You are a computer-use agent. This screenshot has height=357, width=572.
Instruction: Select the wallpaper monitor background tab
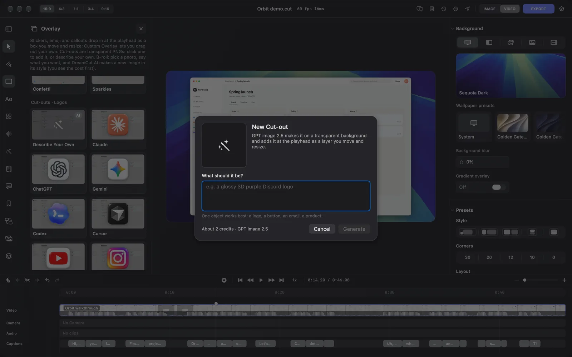tap(467, 42)
